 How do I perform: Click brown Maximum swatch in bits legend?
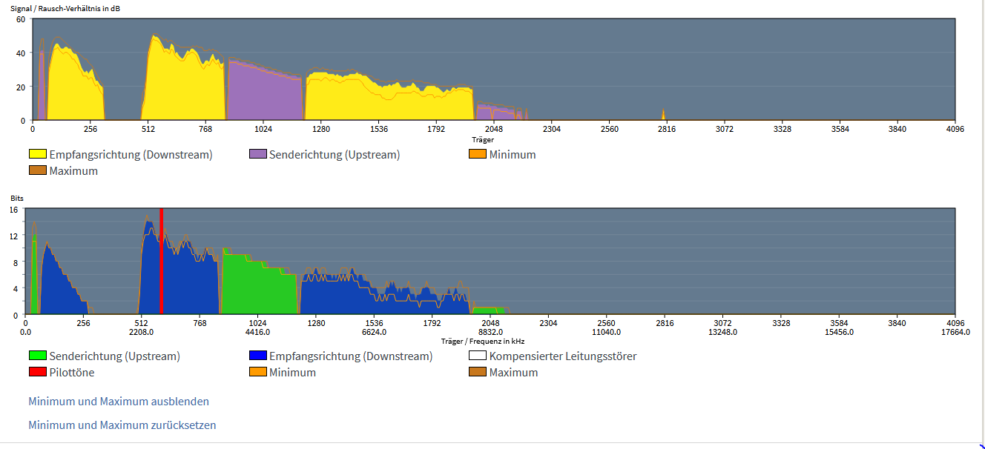tap(478, 373)
